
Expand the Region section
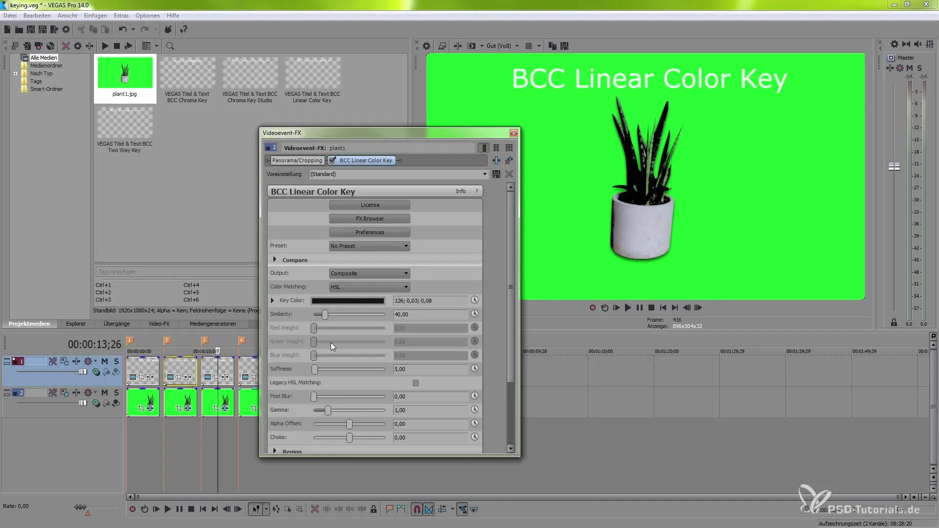point(275,451)
